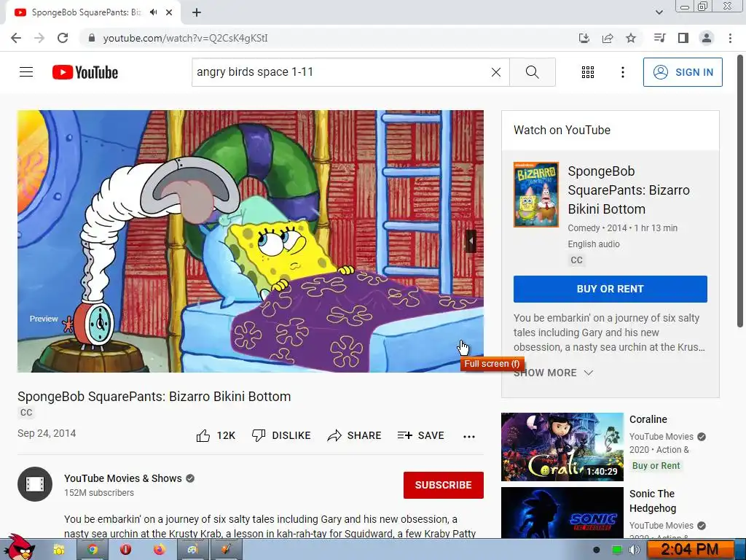The width and height of the screenshot is (746, 560).
Task: Click the video title SpongeBob SquarePants: Bizarro Bikini Bottom
Action: [154, 397]
